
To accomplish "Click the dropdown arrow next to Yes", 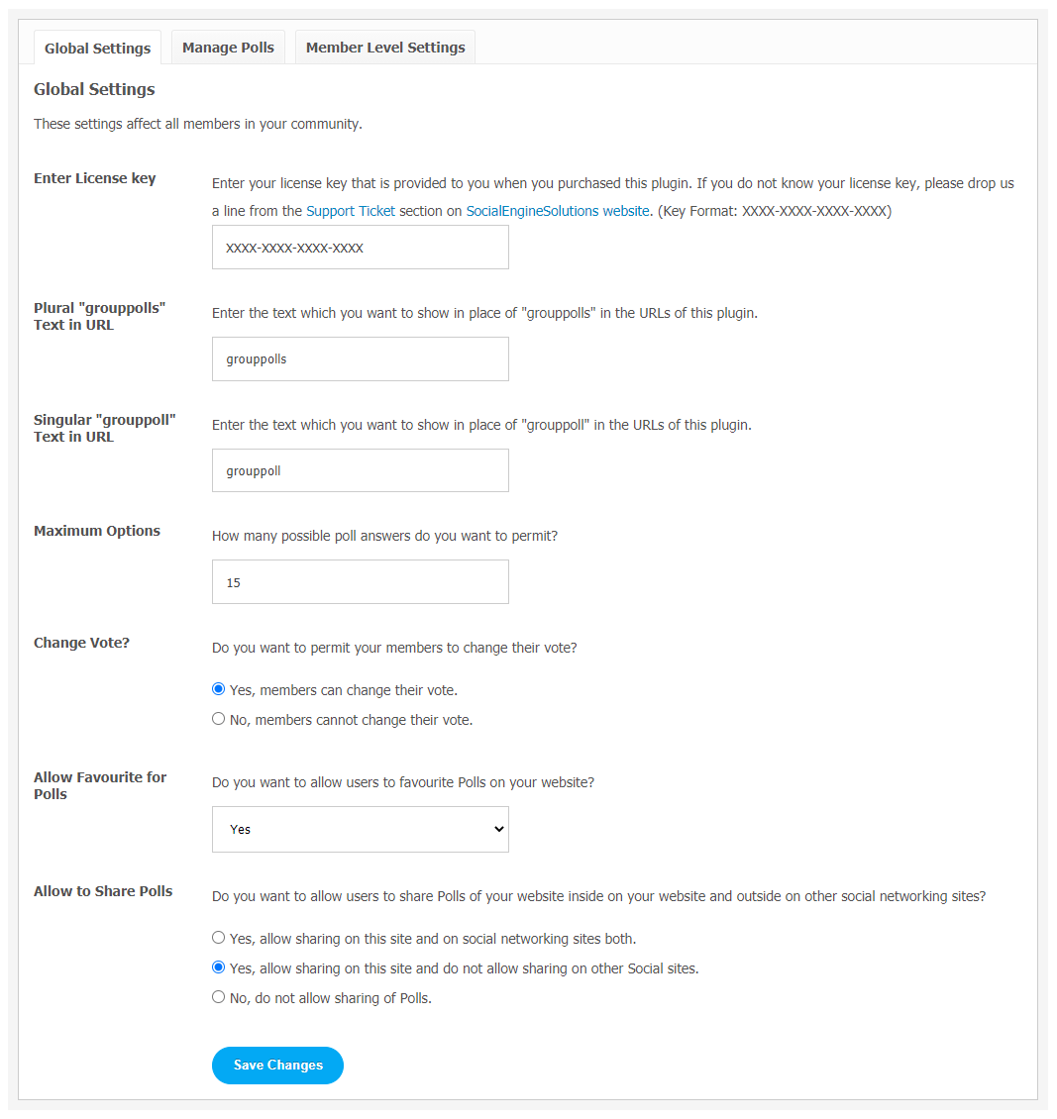I will click(x=499, y=829).
